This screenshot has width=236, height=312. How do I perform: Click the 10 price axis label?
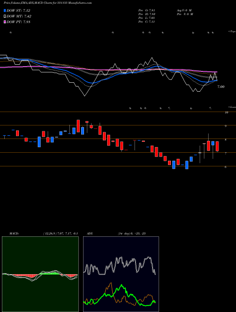(226, 113)
